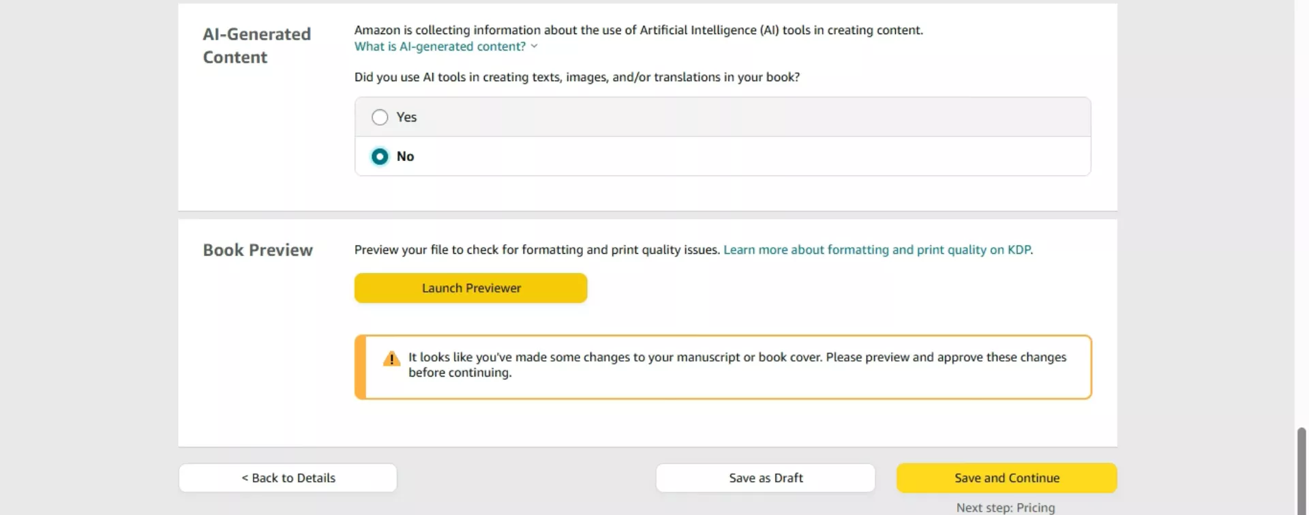Screen dimensions: 1309x515
Task: Open the KDP formatting and print quality link
Action: (x=877, y=250)
